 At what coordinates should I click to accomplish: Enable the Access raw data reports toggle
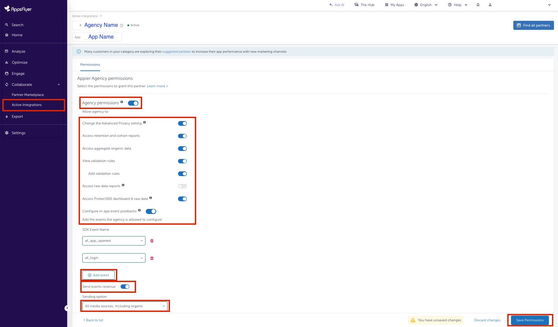coord(182,186)
